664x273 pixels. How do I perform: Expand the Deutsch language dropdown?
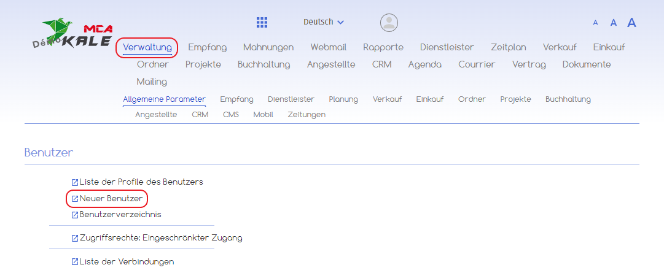click(324, 22)
